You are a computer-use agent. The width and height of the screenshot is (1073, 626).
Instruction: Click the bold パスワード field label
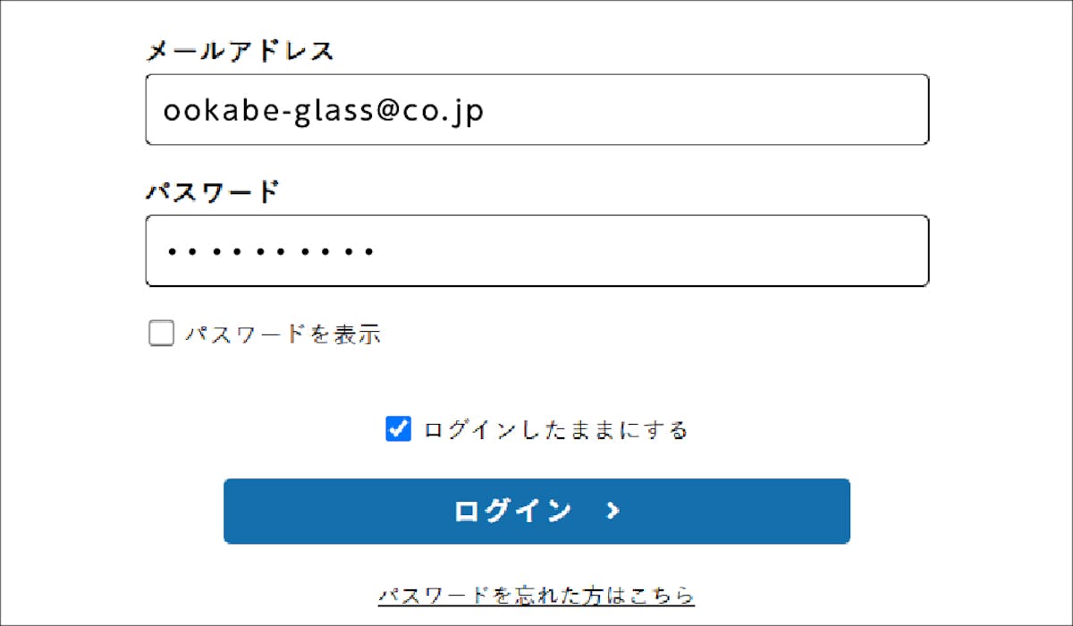pos(213,191)
